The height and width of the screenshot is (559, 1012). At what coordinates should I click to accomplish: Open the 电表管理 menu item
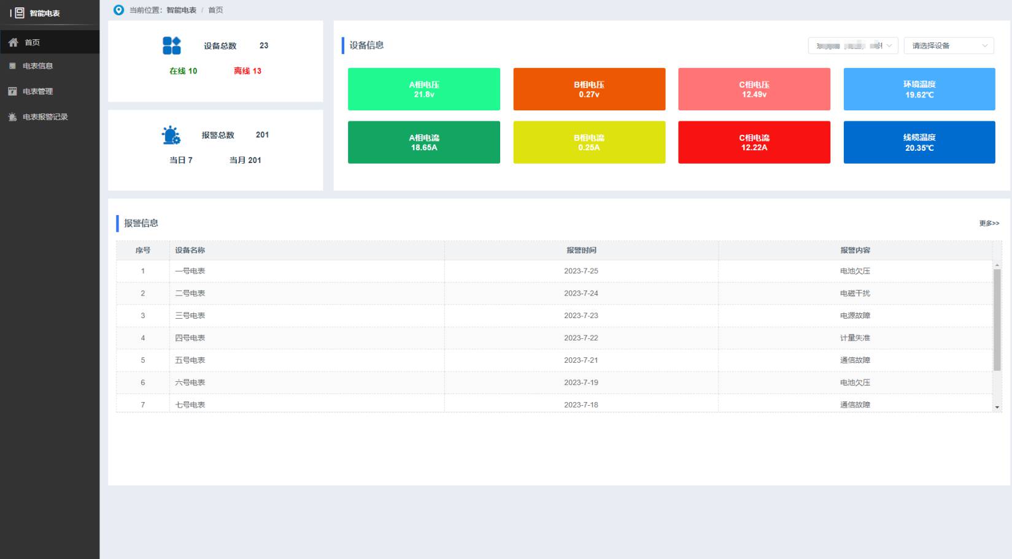(x=38, y=91)
